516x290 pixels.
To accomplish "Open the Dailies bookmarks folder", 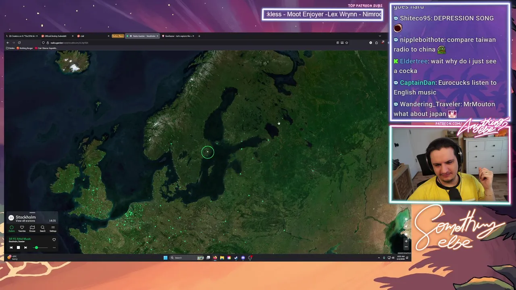I will (10, 48).
